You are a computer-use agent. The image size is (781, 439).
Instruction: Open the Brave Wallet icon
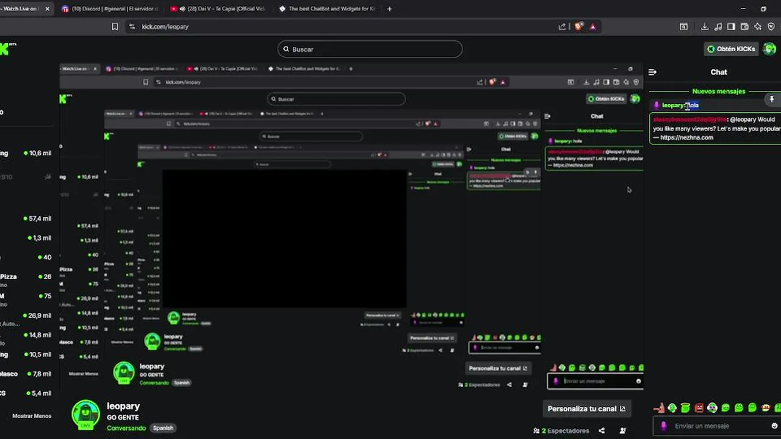(x=744, y=26)
